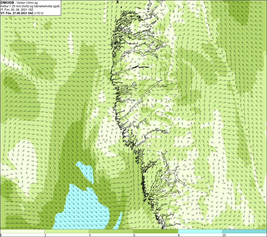The height and width of the screenshot is (237, 267).
Task: Click the 2–4 light green legend swatch
Action: 67,231
